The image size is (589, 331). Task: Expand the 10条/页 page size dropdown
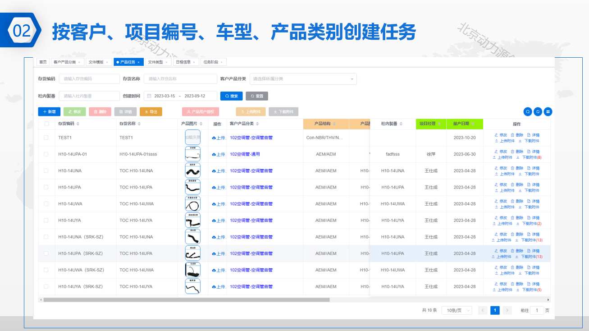(457, 310)
